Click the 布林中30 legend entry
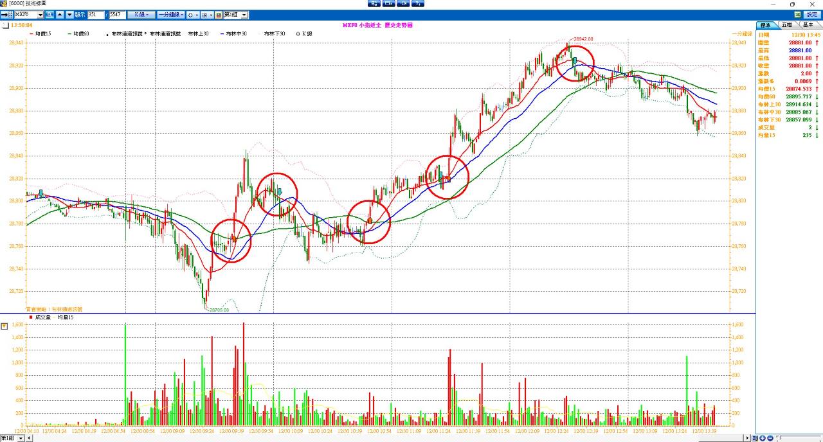 click(236, 33)
